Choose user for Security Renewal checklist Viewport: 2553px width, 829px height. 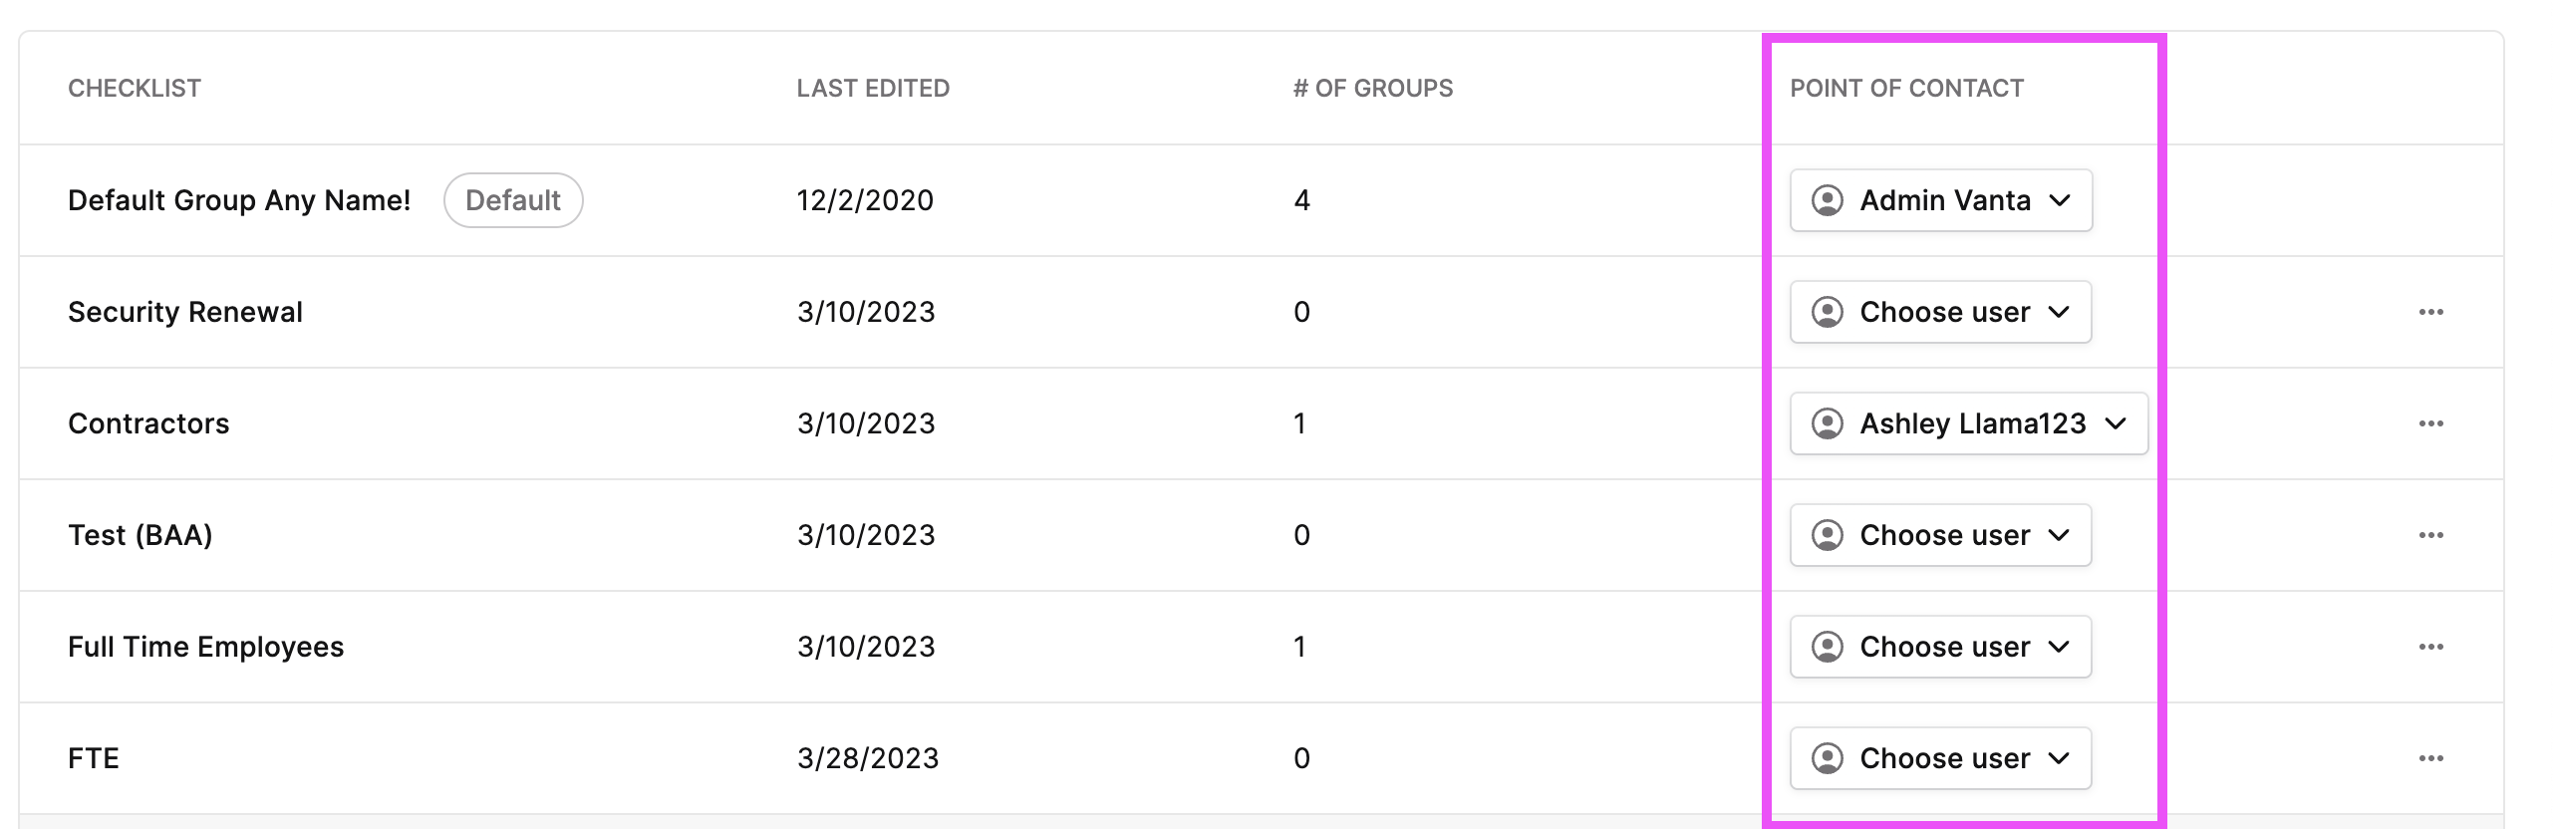click(1940, 312)
